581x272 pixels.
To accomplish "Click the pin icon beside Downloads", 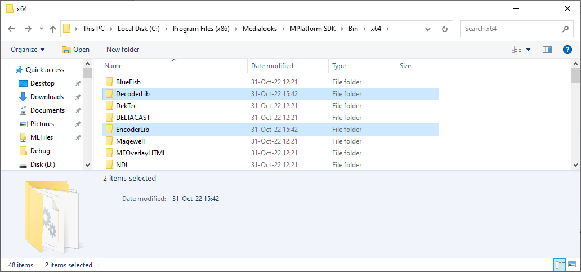I will (x=78, y=97).
